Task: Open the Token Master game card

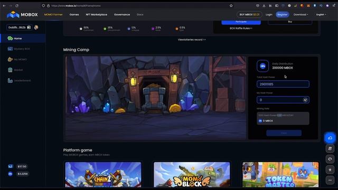Action: (x=280, y=175)
